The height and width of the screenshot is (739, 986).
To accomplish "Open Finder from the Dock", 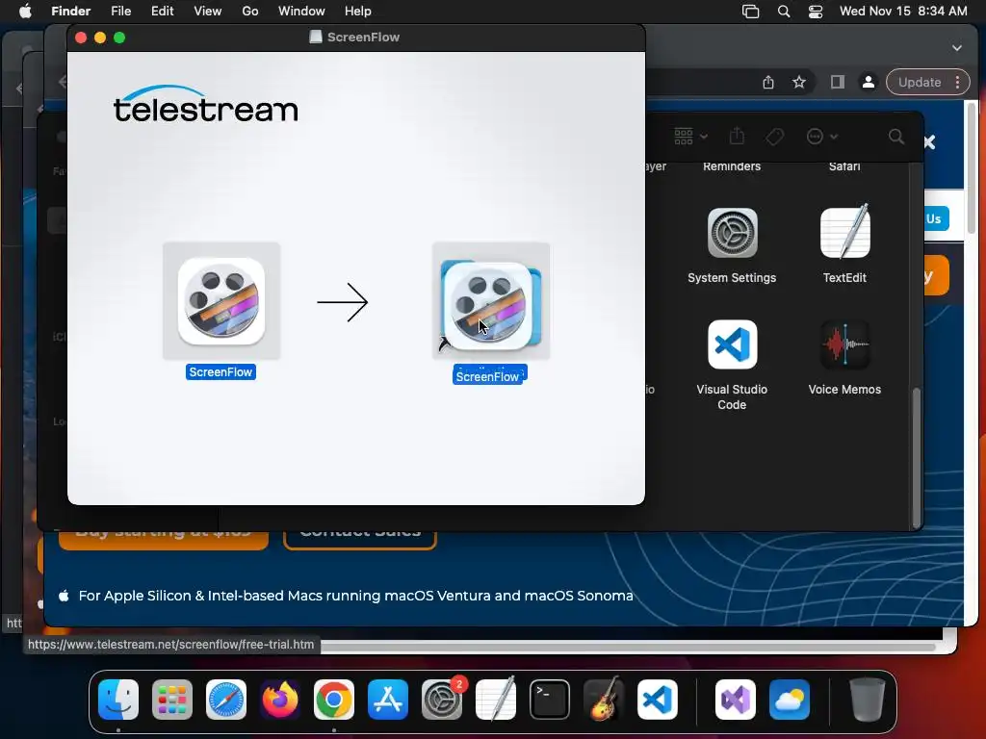I will 118,700.
